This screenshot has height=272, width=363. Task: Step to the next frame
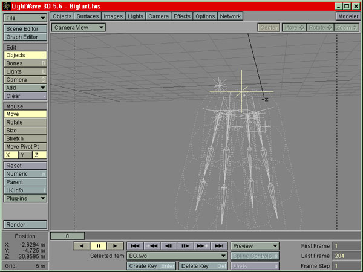click(186, 246)
